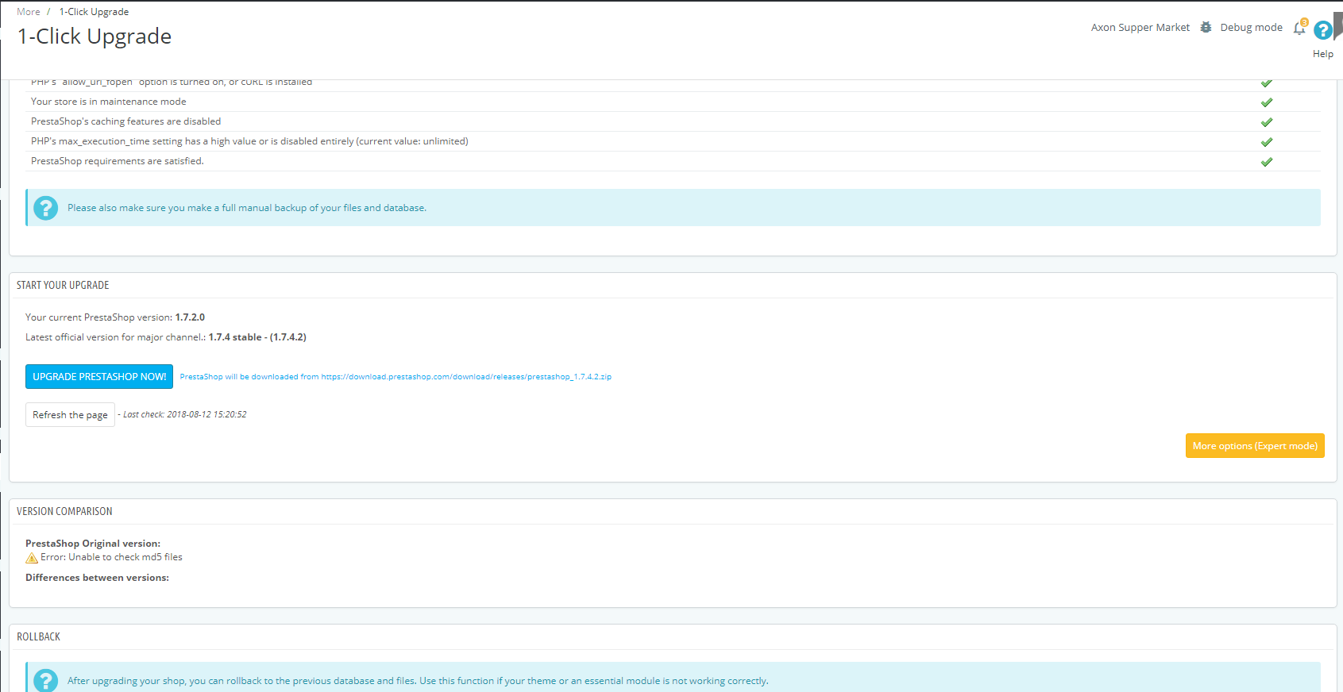Click green check for caching features row

pyautogui.click(x=1267, y=122)
